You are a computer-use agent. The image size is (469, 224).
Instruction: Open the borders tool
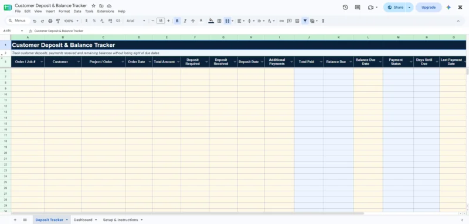219,21
